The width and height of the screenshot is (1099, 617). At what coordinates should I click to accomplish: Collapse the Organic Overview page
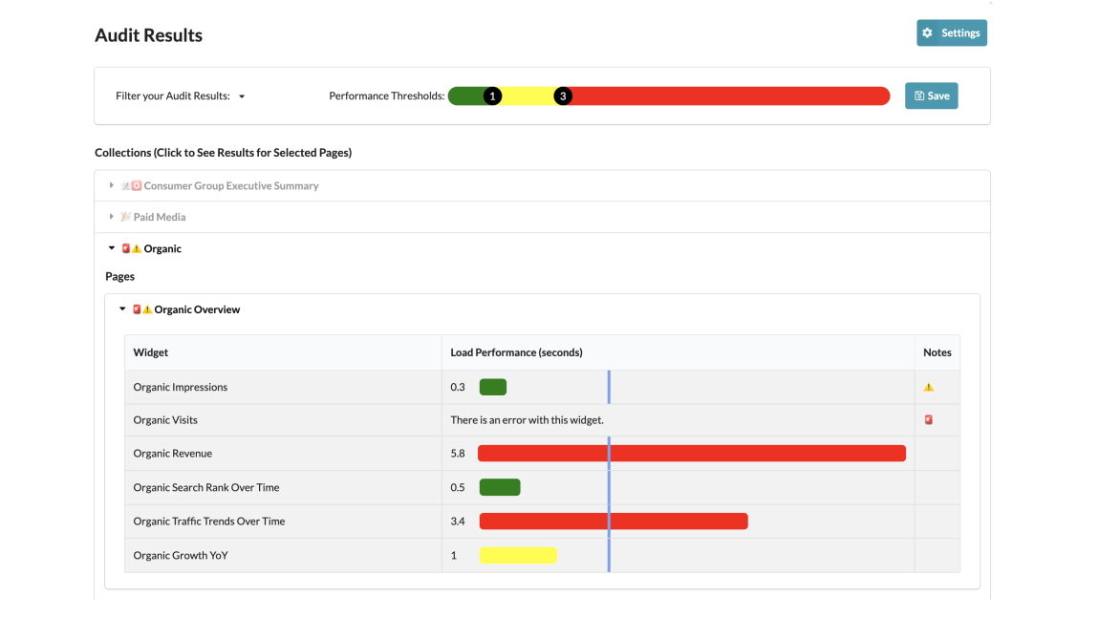tap(122, 309)
